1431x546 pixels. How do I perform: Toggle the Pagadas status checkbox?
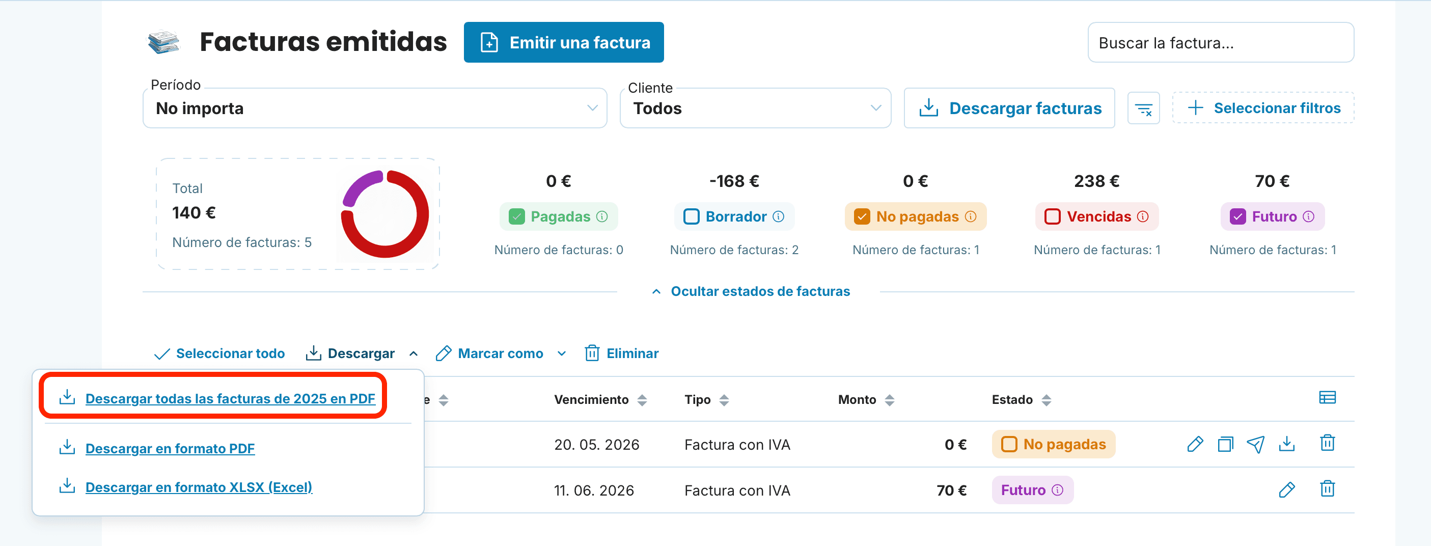coord(516,216)
